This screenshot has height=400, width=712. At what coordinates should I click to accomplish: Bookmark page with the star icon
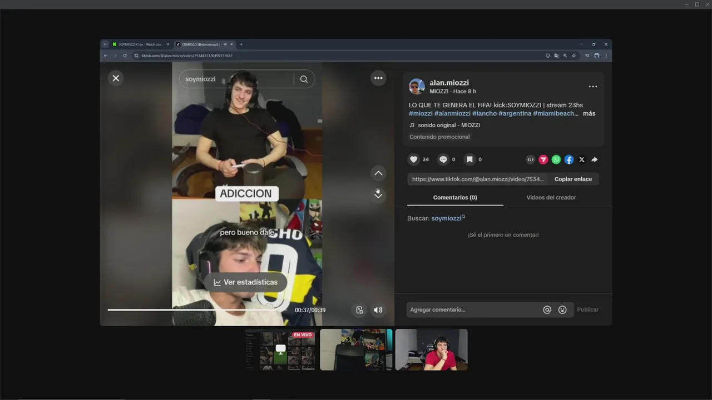pos(573,56)
